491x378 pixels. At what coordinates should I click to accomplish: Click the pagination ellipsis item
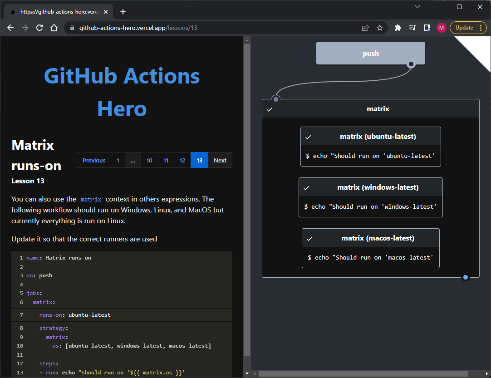[133, 160]
